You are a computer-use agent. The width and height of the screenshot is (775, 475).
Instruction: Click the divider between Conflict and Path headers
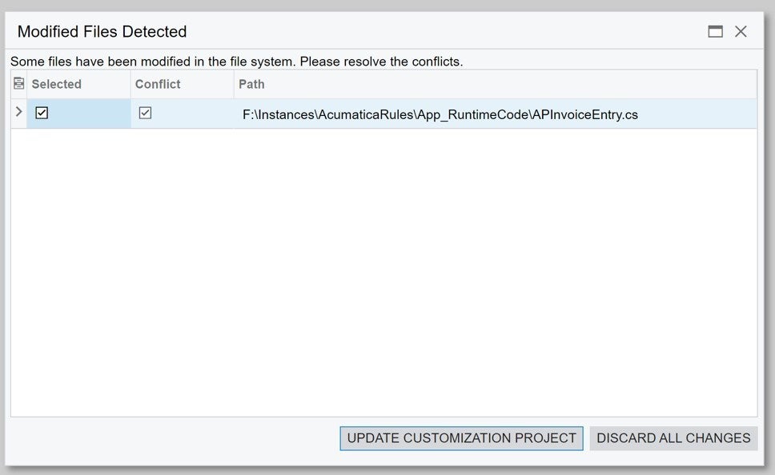234,84
